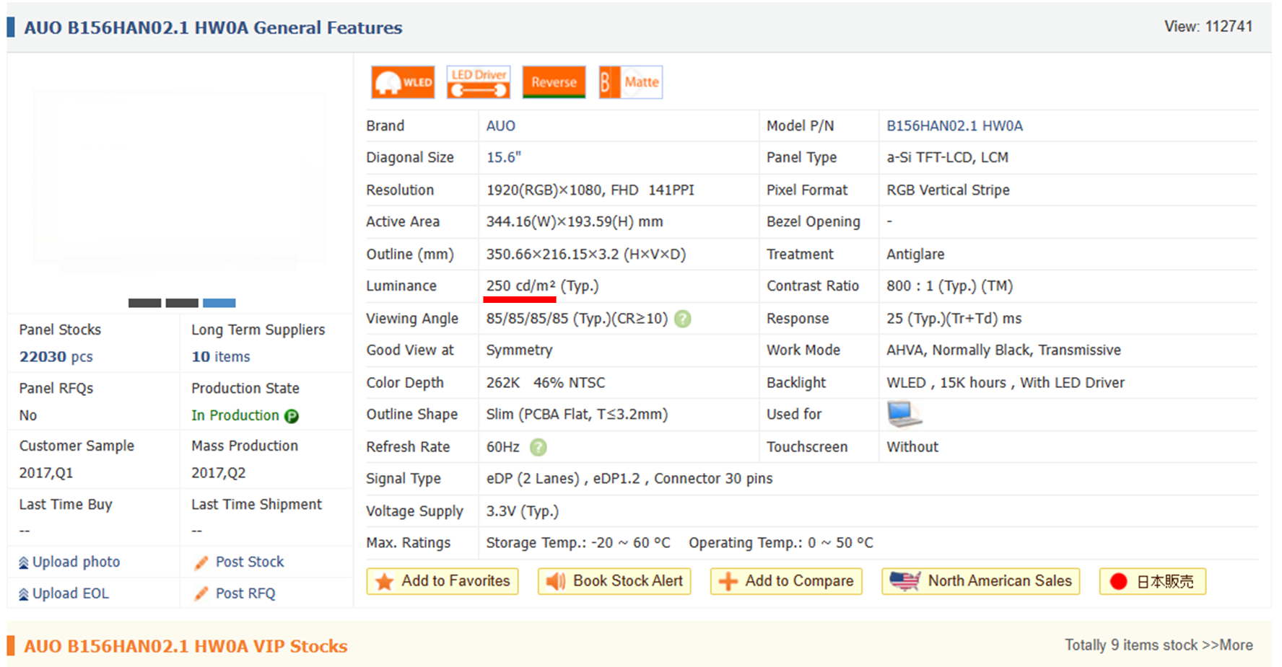Image resolution: width=1282 pixels, height=667 pixels.
Task: Open the B156HAN02.1 HW0A model link
Action: (954, 125)
